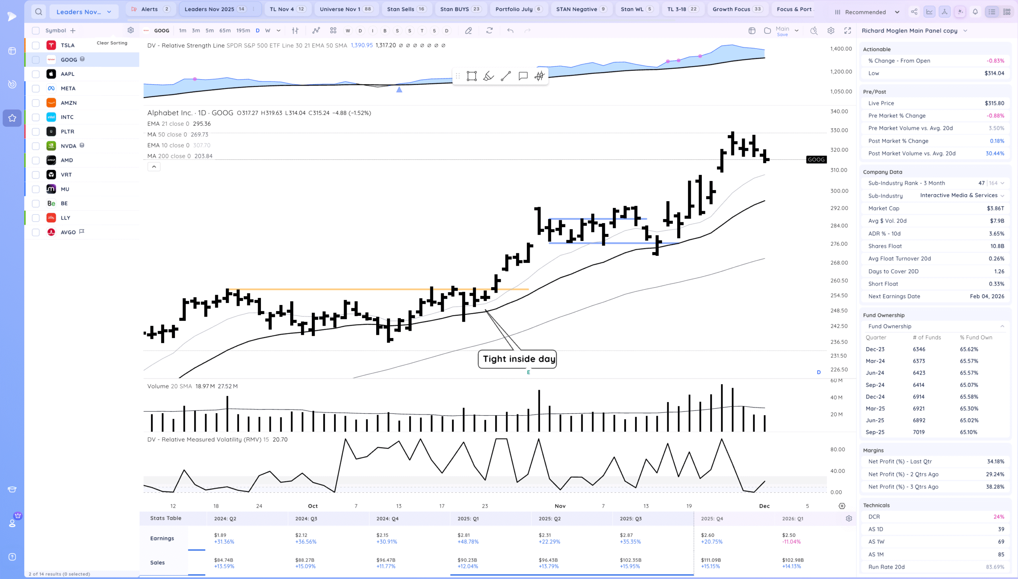Toggle fullscreen chart view
1018x579 pixels.
847,31
